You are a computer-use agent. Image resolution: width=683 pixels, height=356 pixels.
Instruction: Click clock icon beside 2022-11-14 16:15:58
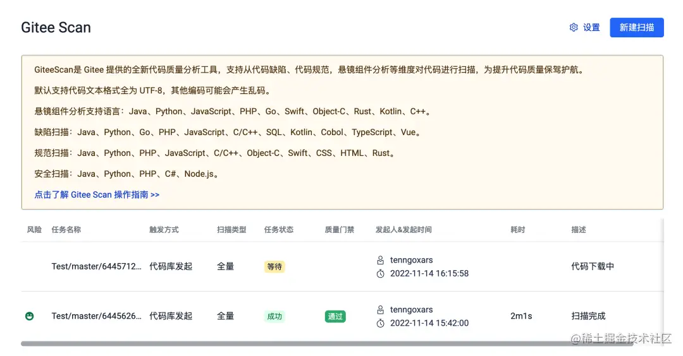(380, 273)
